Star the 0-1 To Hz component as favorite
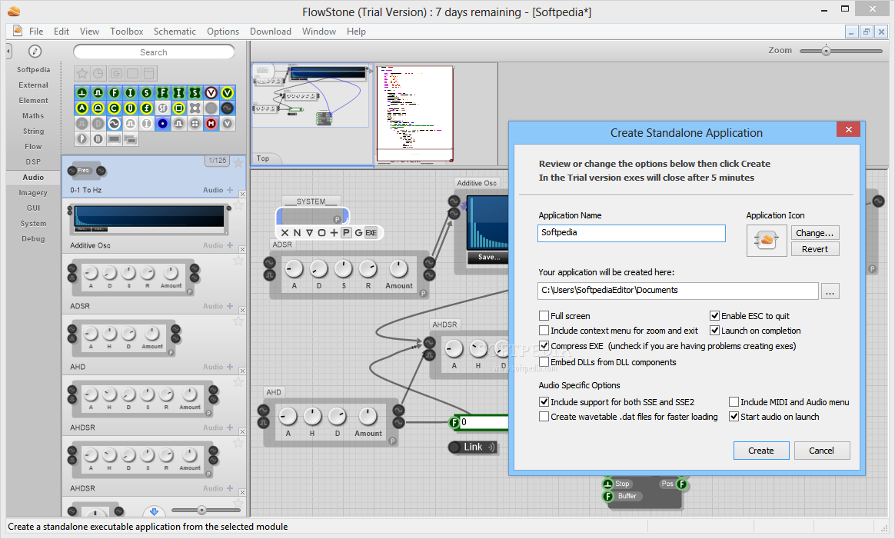895x539 pixels. pyautogui.click(x=238, y=163)
